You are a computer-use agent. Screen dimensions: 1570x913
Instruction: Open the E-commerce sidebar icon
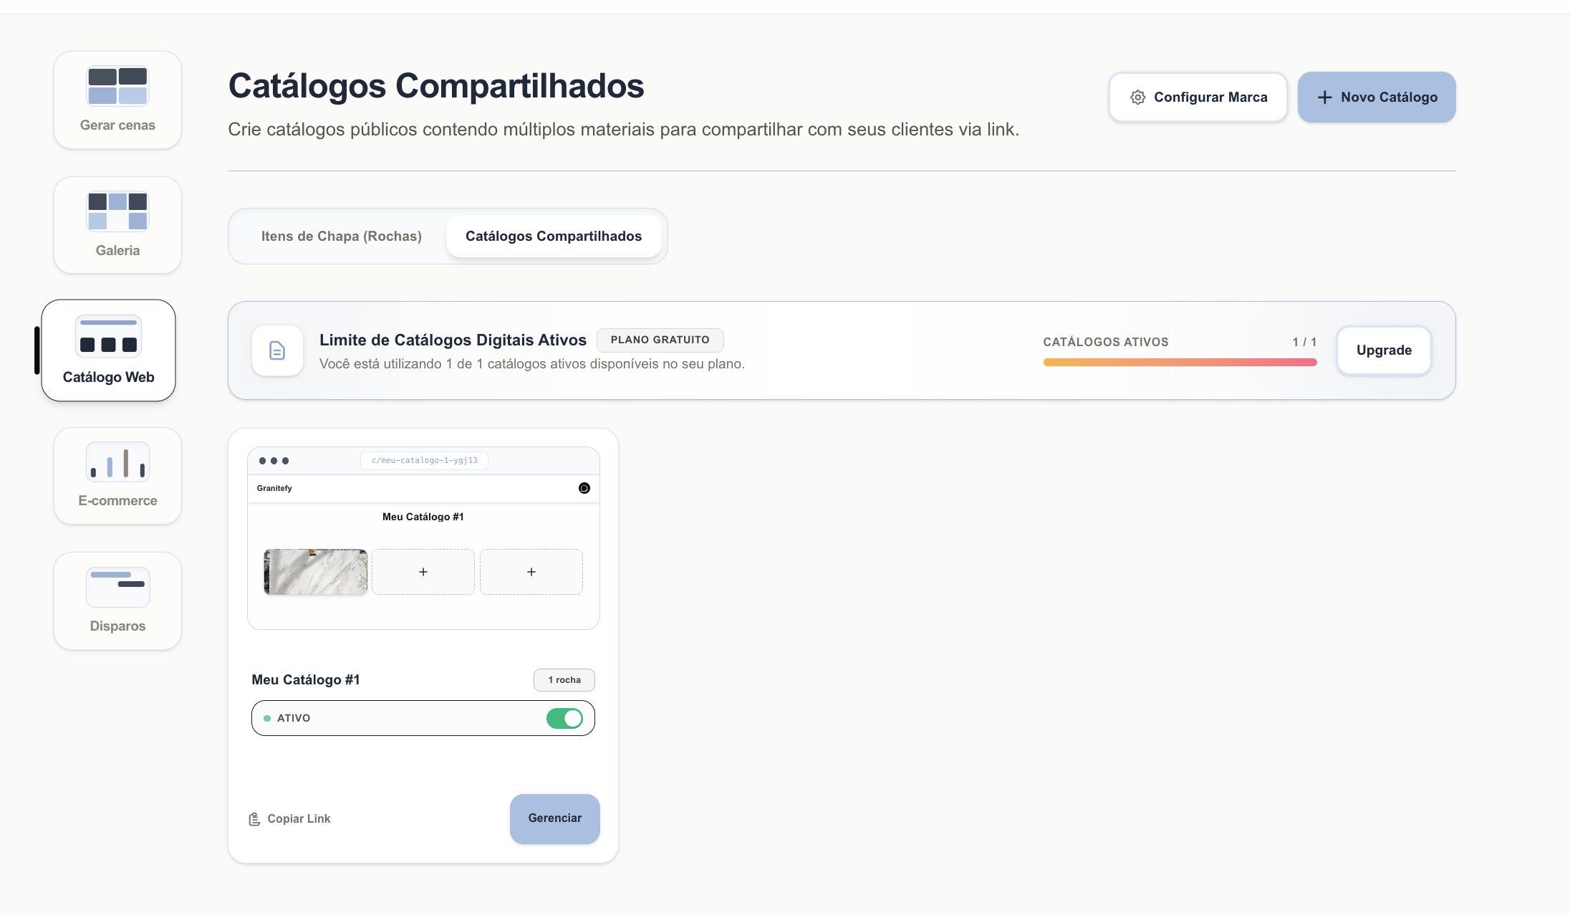tap(117, 476)
